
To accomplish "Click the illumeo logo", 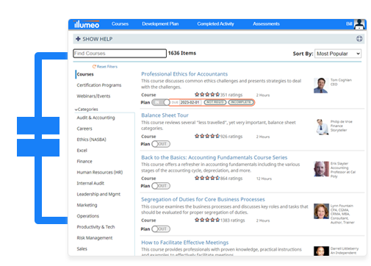I will pos(87,24).
